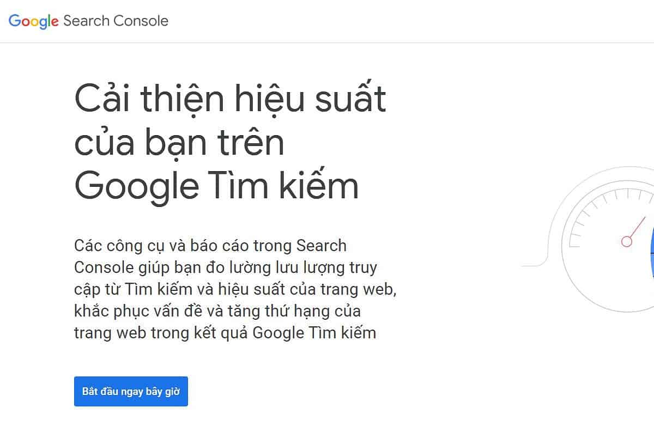Click the heading line "Google Tìm kiếm"

pos(216,185)
